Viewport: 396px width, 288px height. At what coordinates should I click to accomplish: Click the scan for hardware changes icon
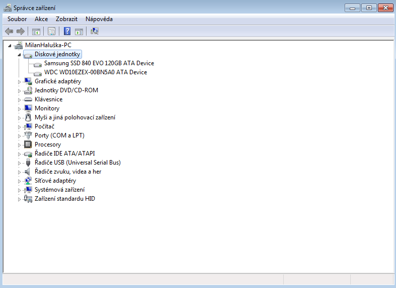[95, 31]
